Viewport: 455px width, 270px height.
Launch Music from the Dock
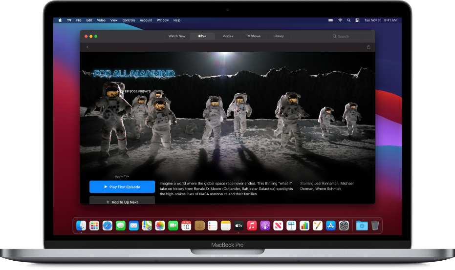(x=252, y=226)
